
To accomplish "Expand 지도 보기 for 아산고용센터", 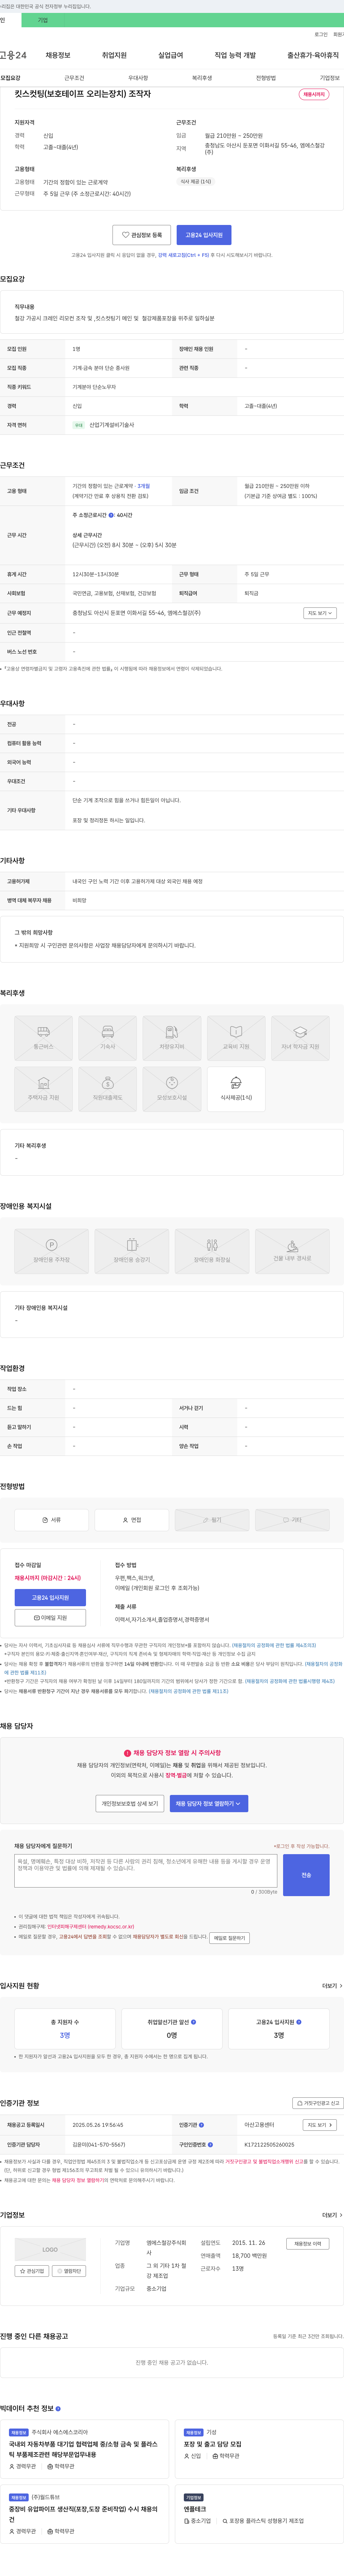I will coord(320,2125).
